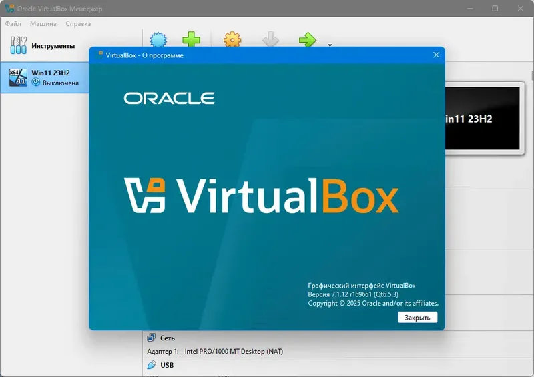
Task: Click the Copyright © 2025 Oracle text
Action: tap(373, 303)
